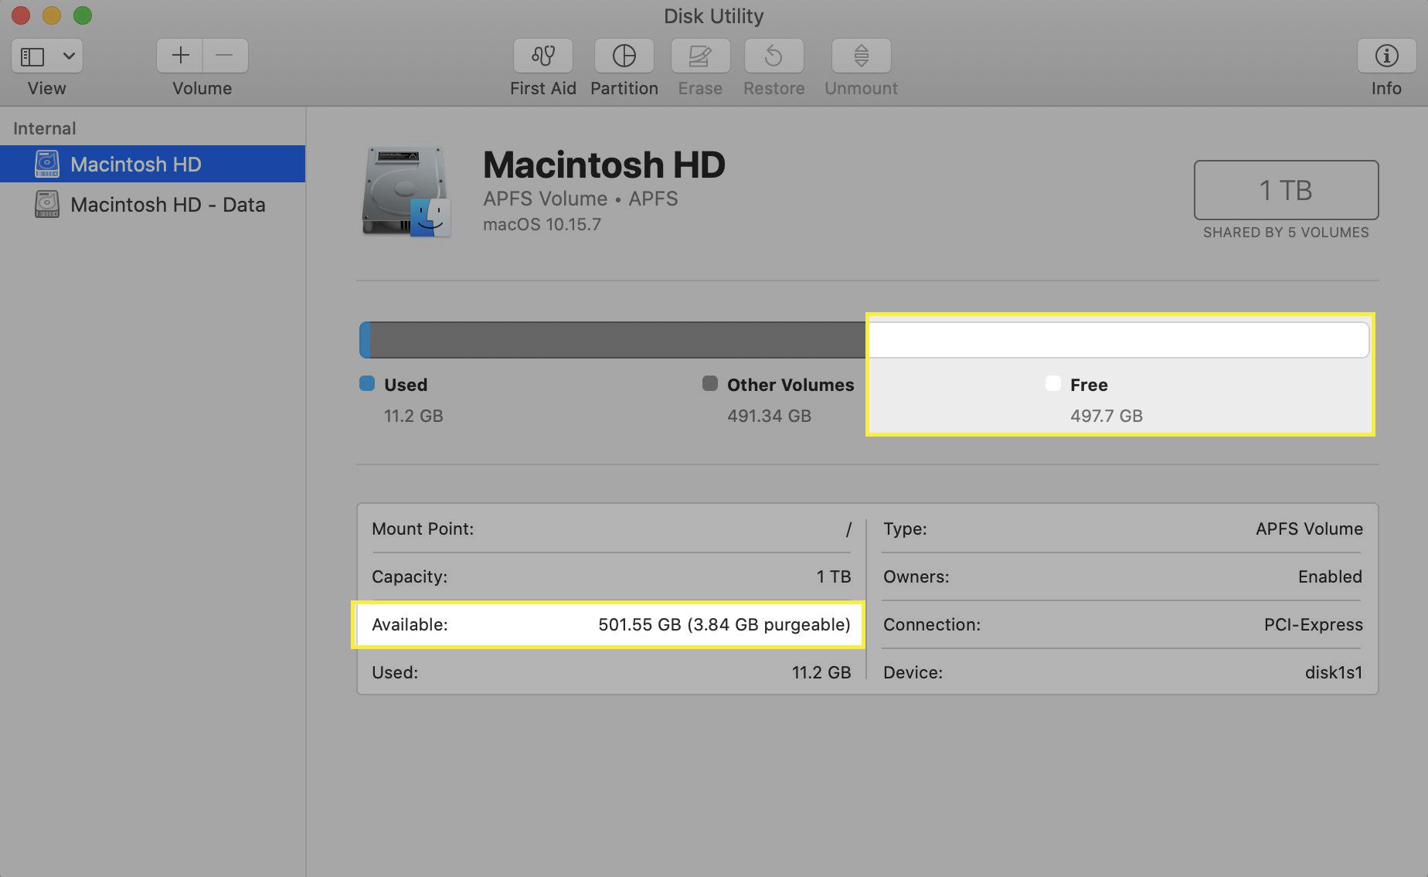Click the 1 TB capacity box
The height and width of the screenshot is (877, 1428).
click(1286, 190)
